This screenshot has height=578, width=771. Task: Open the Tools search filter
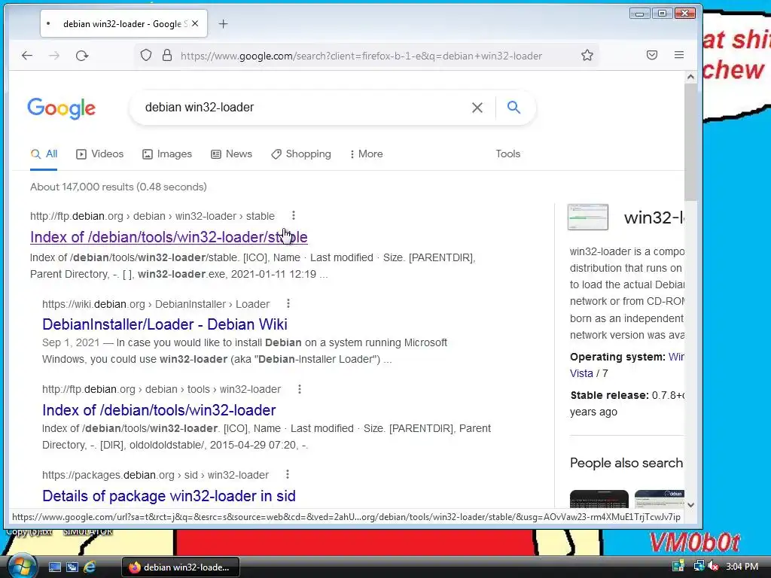coord(508,154)
